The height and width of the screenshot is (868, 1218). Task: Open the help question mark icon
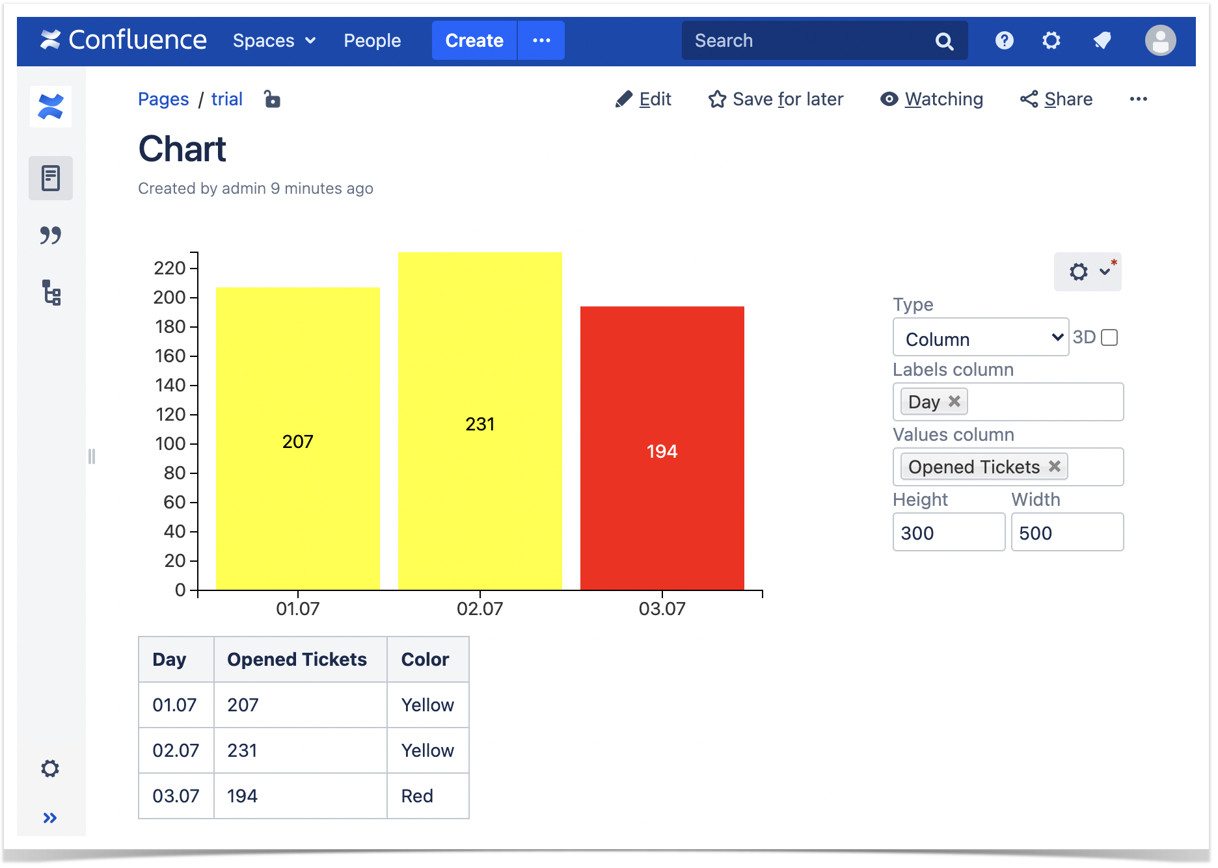click(x=1004, y=40)
